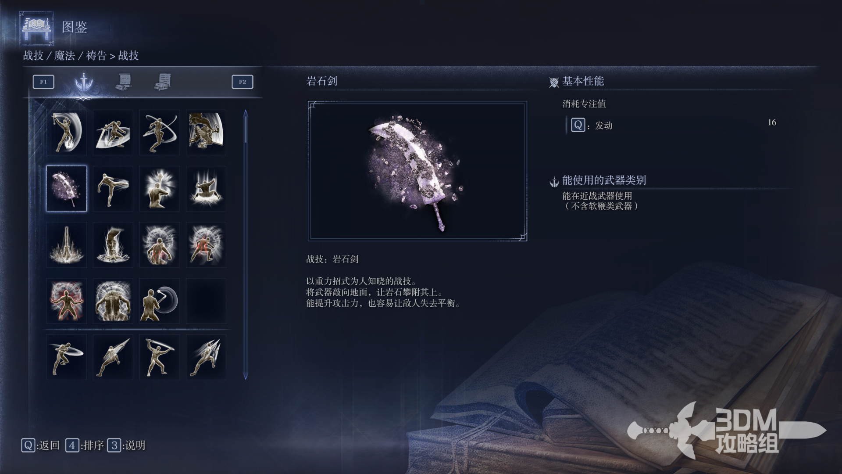
Task: Select the upward thrust skill in bottom row
Action: 113,357
